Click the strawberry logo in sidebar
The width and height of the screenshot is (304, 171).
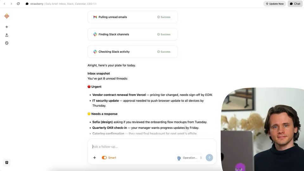point(7,16)
